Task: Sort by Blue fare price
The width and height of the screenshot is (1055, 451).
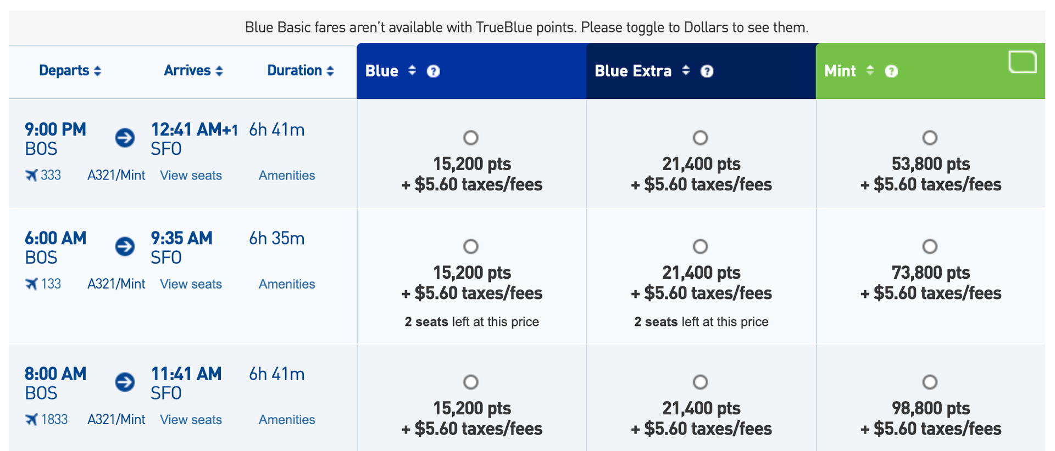Action: (410, 71)
